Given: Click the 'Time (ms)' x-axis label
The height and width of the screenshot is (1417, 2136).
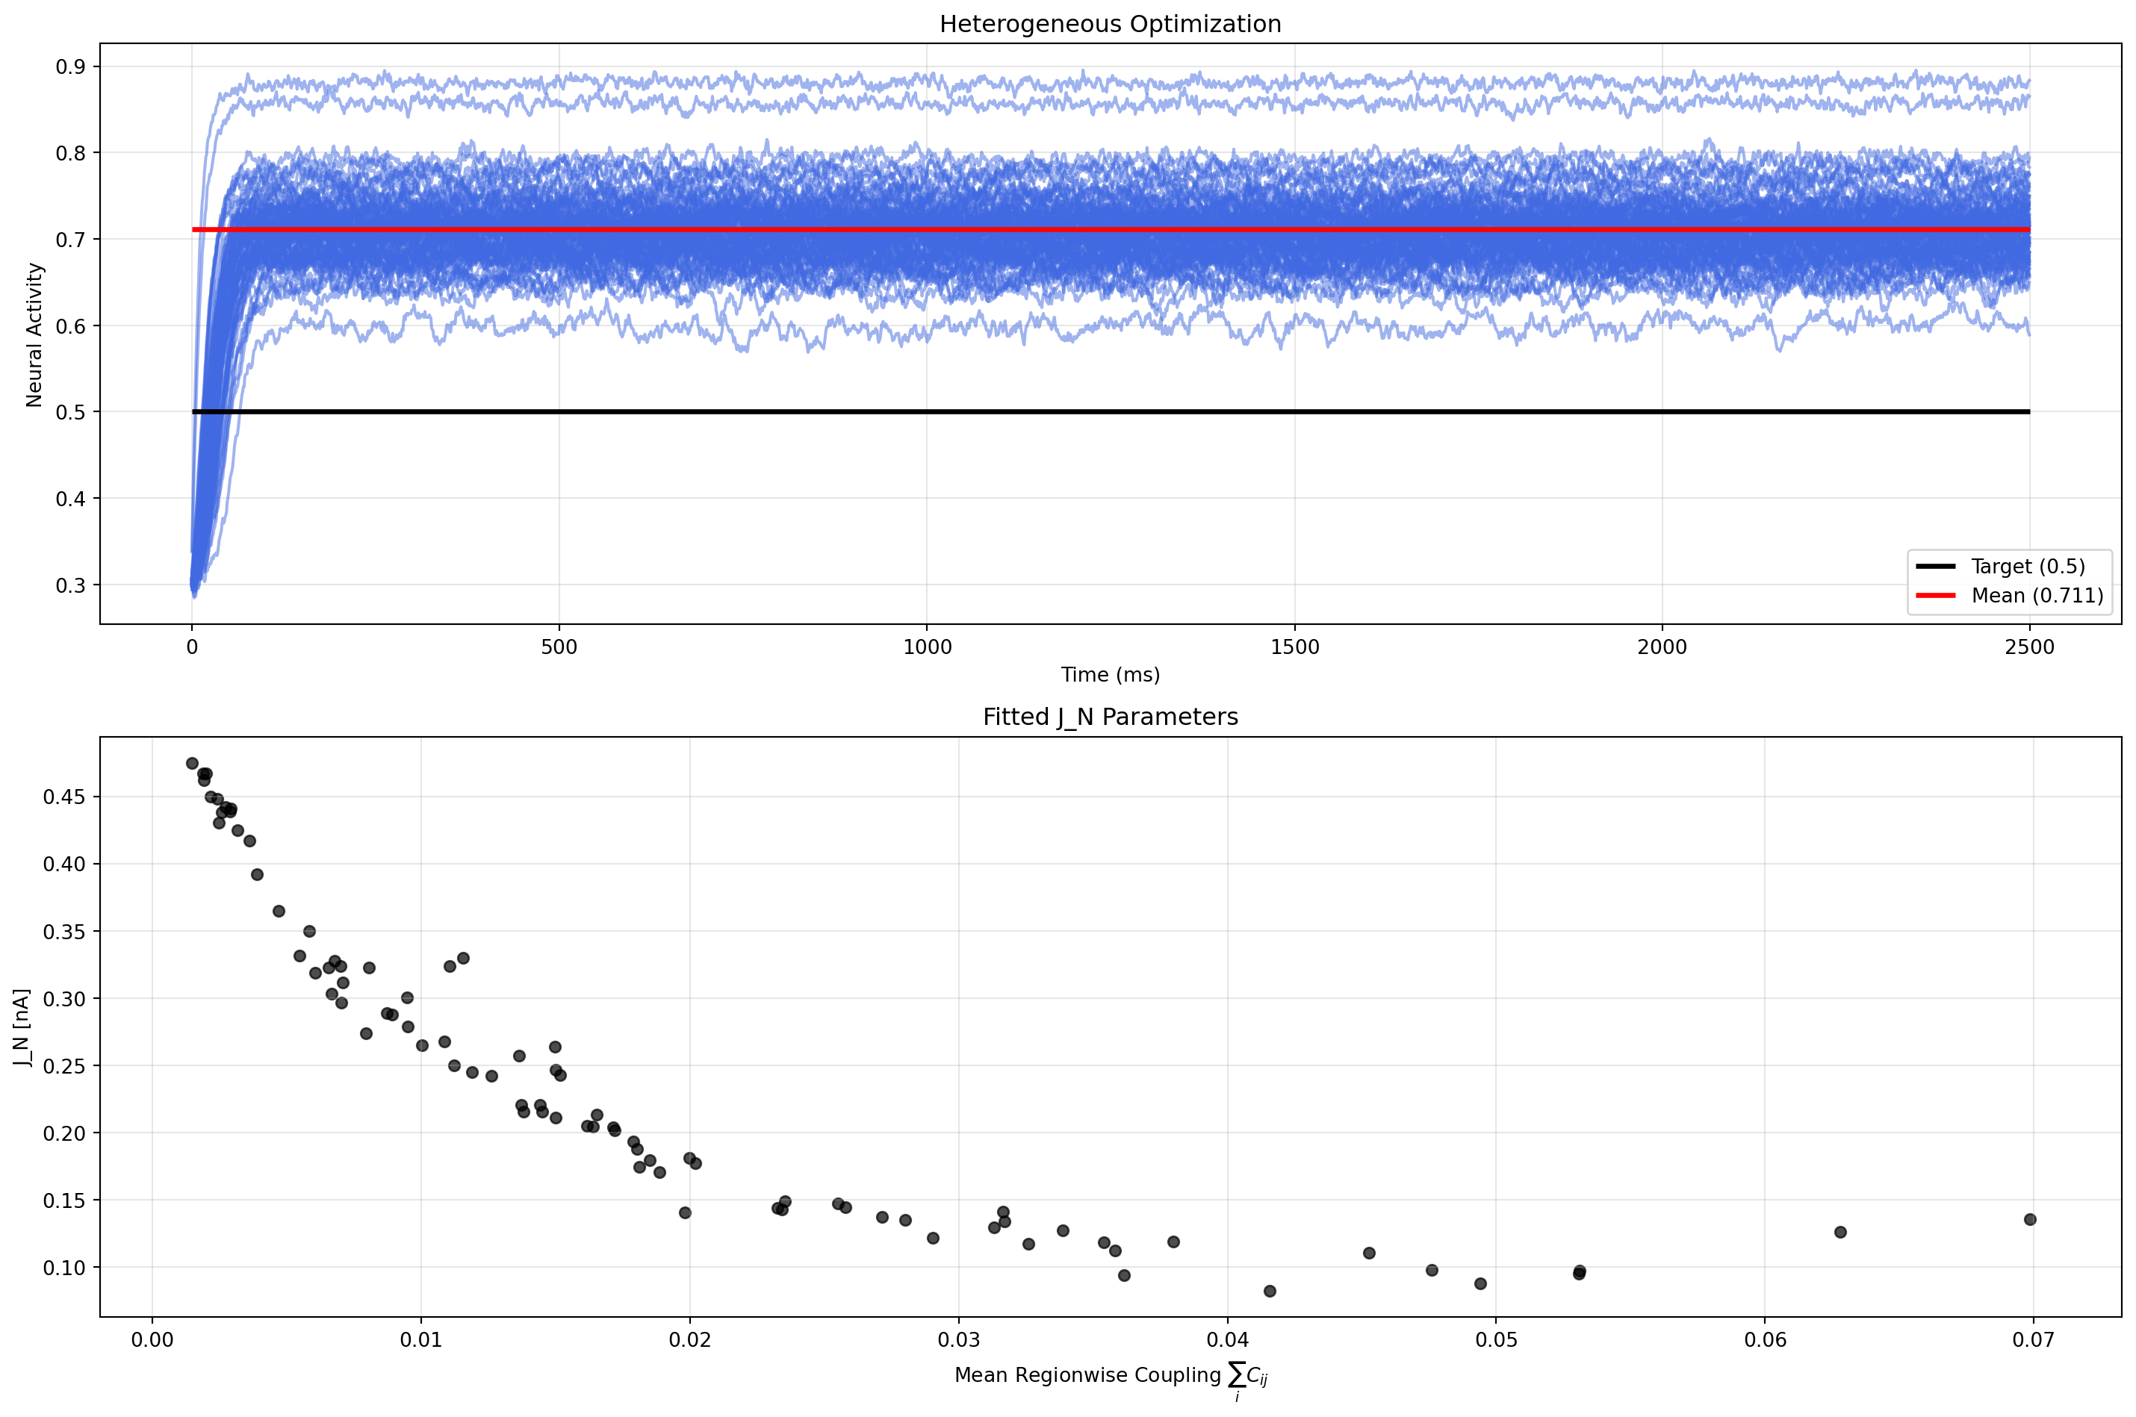Looking at the screenshot, I should [x=1109, y=674].
